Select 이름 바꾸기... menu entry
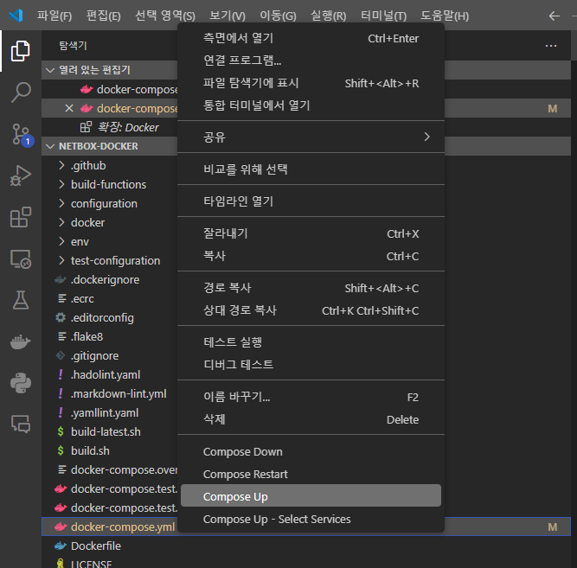Image resolution: width=577 pixels, height=568 pixels. coord(311,397)
